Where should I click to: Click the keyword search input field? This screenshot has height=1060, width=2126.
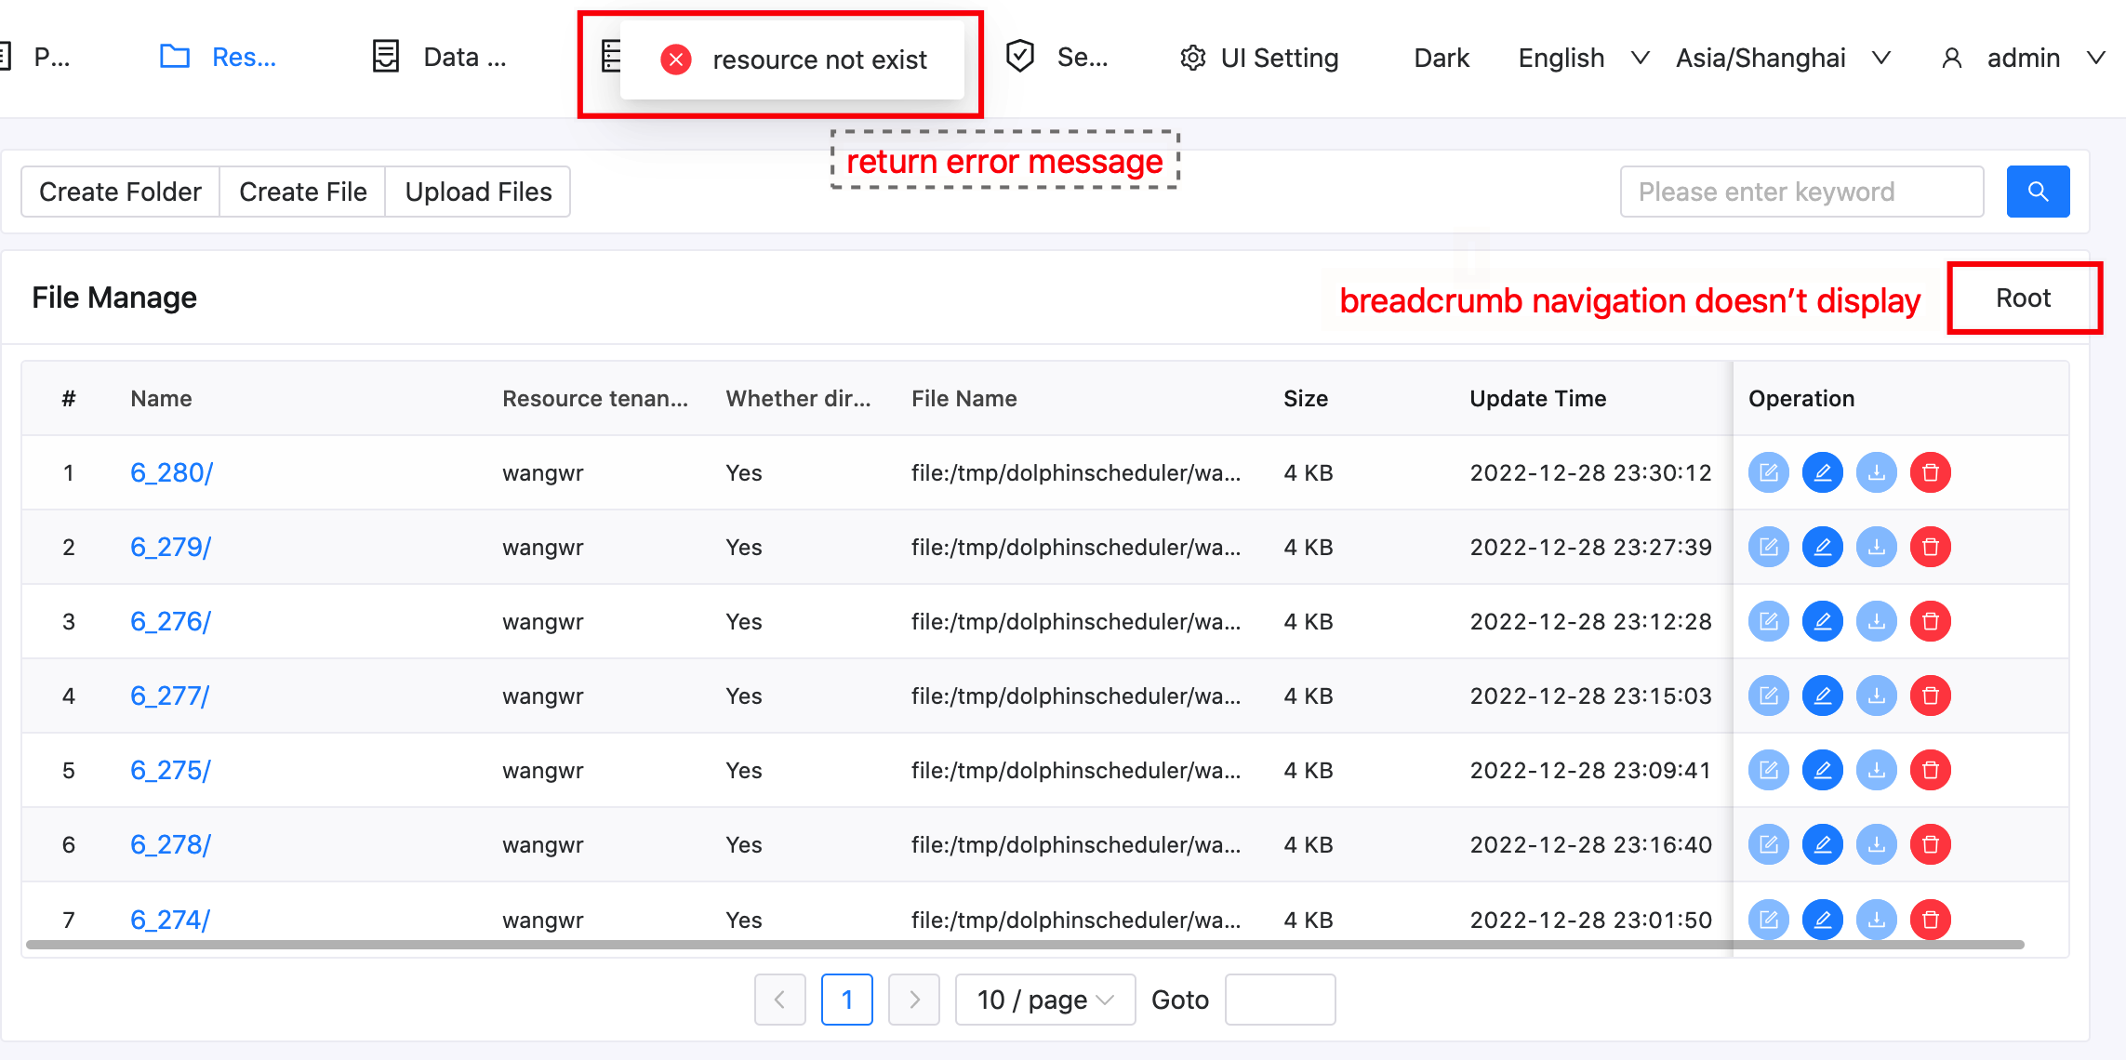click(x=1800, y=192)
